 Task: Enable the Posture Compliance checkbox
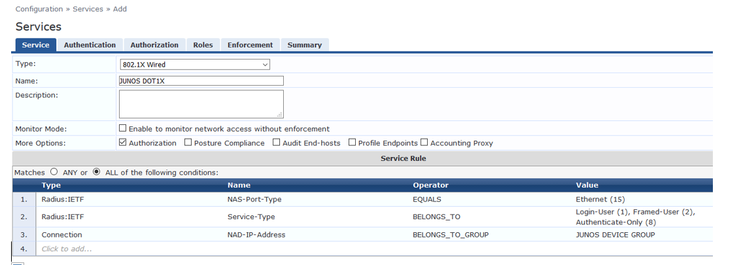coord(188,143)
